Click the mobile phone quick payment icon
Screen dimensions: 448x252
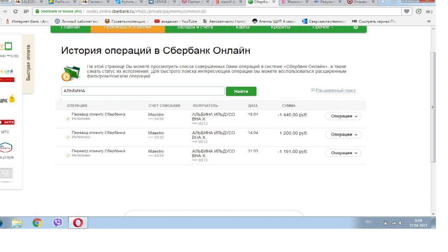6,46
